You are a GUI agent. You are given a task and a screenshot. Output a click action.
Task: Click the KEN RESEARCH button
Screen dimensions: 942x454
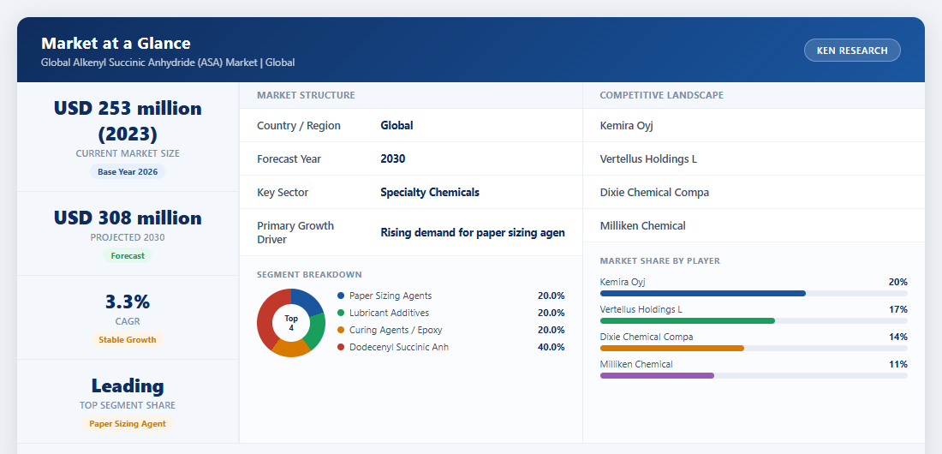[x=852, y=51]
